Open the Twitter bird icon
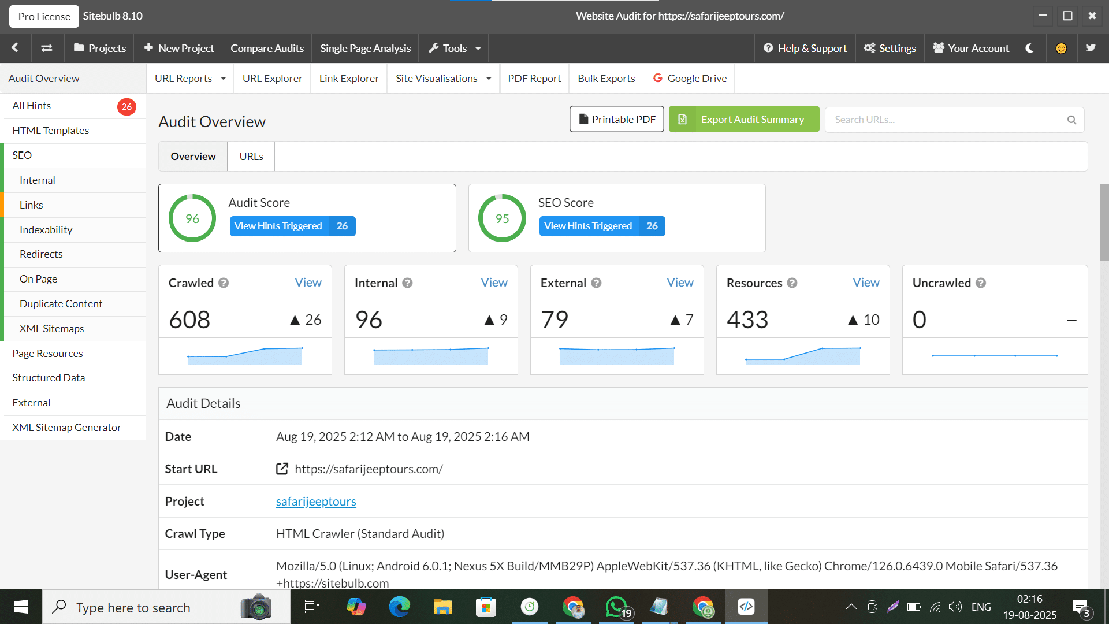This screenshot has height=624, width=1109. coord(1091,48)
